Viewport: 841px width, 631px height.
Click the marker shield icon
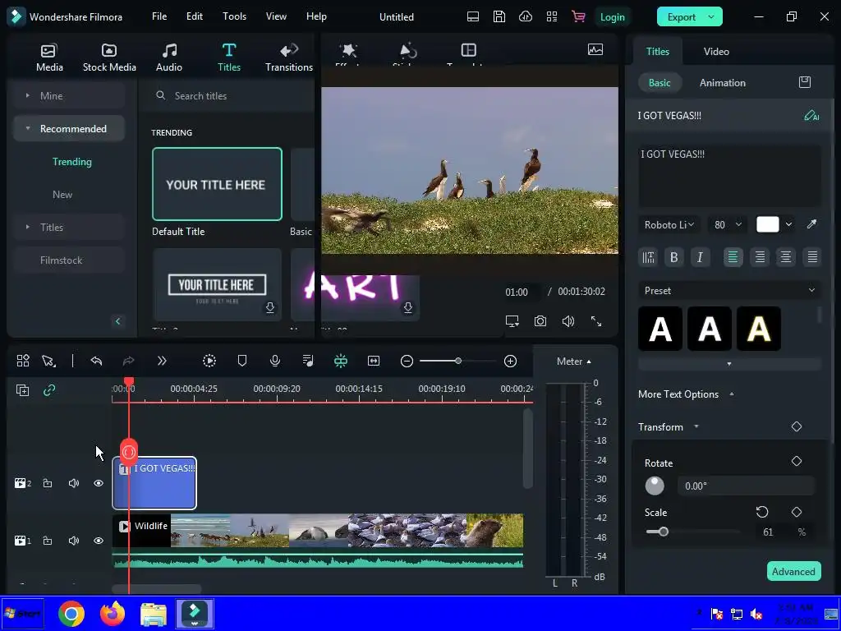[242, 361]
